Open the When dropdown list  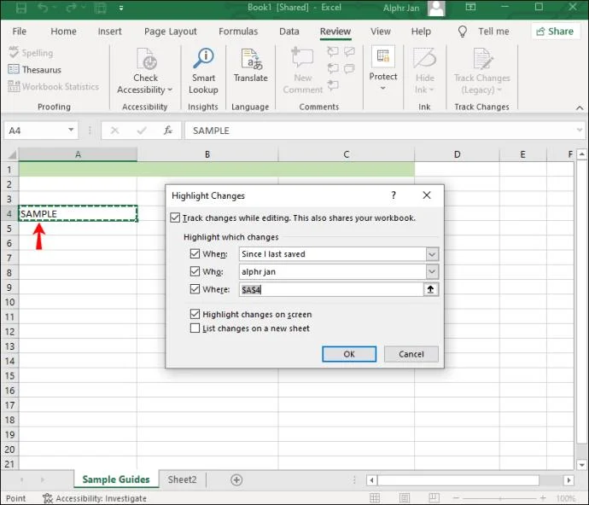[x=432, y=254]
